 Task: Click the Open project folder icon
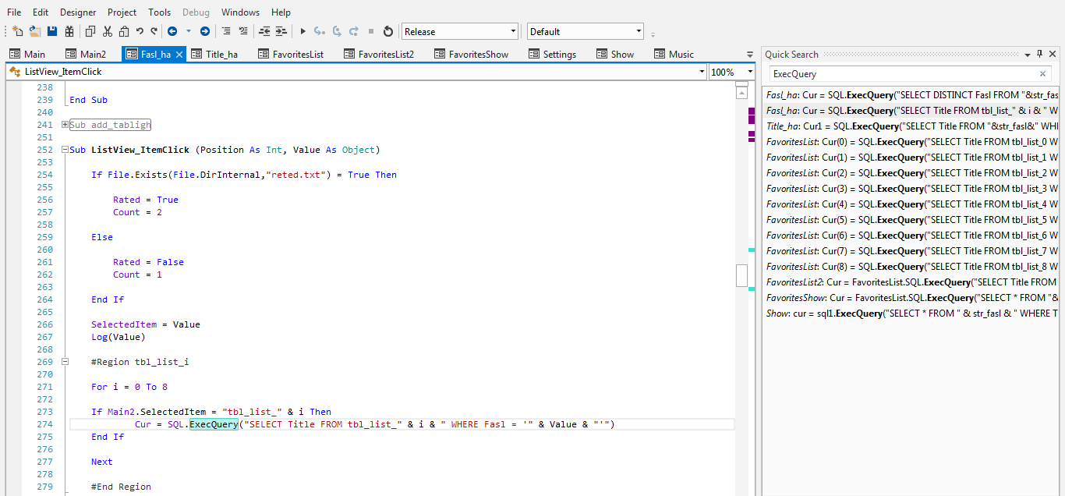tap(35, 31)
